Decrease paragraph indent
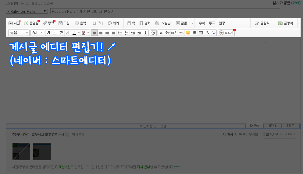The width and height of the screenshot is (303, 174). pos(133,33)
